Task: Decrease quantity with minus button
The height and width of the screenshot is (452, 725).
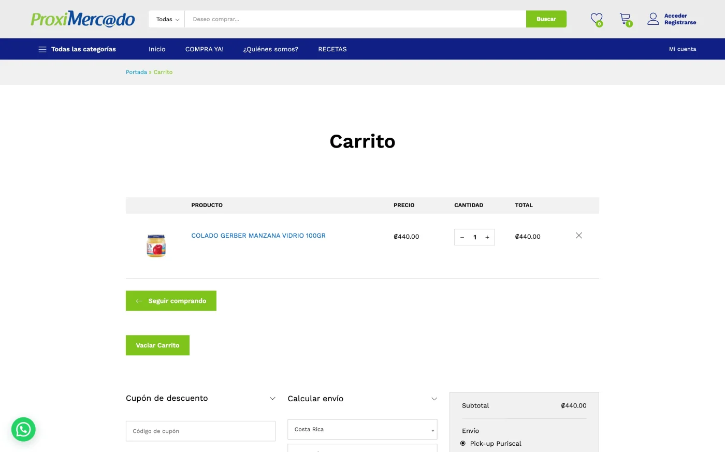Action: coord(462,237)
